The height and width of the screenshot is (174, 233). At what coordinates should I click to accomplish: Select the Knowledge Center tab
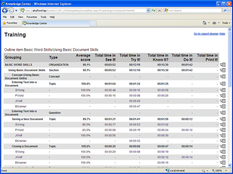tap(56, 23)
